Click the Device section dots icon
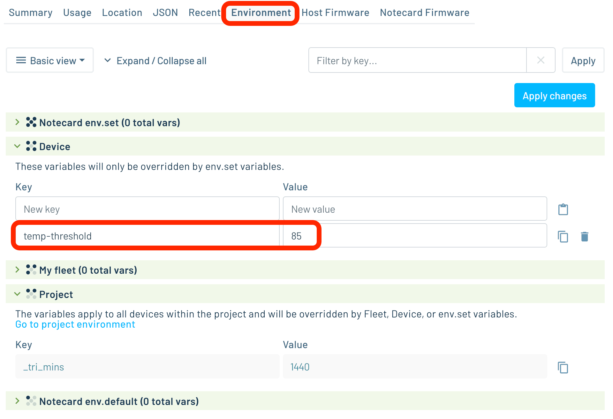Screen dimensions: 613x419 click(31, 146)
